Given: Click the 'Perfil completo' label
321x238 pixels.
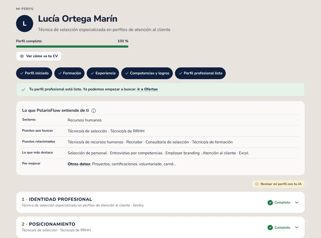Looking at the screenshot, I should pos(29,41).
